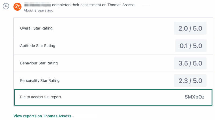Screen dimensions: 215x120
Task: Open the orange Thomas Assess logo
Action: point(17,6)
